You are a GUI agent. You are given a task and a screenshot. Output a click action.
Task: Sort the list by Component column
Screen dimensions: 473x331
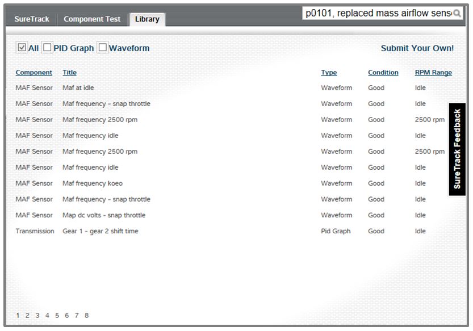point(34,73)
